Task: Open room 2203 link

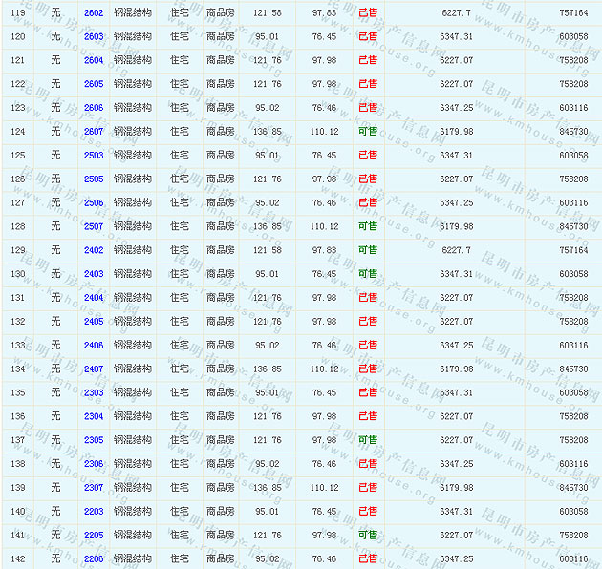Action: click(94, 511)
